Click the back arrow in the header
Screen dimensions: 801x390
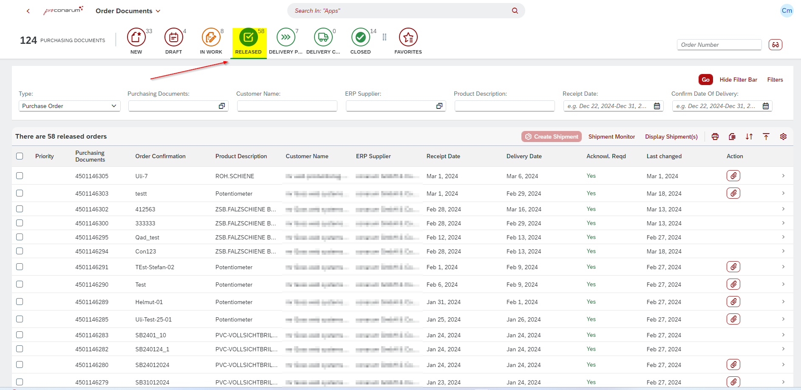[28, 11]
